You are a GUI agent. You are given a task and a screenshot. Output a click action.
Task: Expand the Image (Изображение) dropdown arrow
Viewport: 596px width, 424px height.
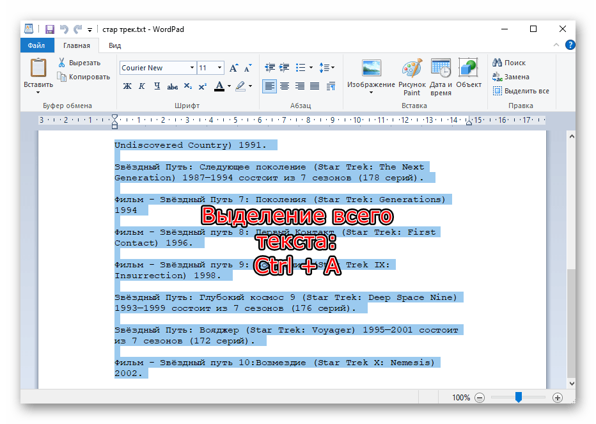coord(371,93)
